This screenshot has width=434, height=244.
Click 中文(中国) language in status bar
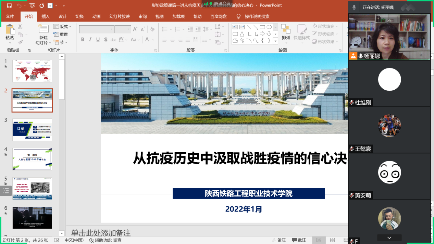tap(74, 240)
